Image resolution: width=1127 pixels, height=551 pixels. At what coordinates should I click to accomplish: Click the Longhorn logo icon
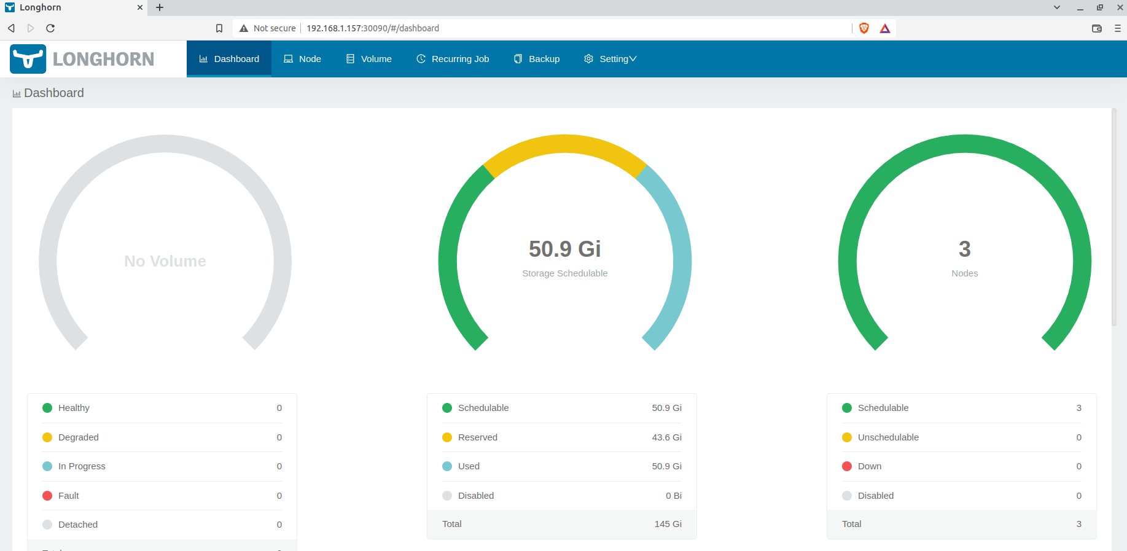28,59
